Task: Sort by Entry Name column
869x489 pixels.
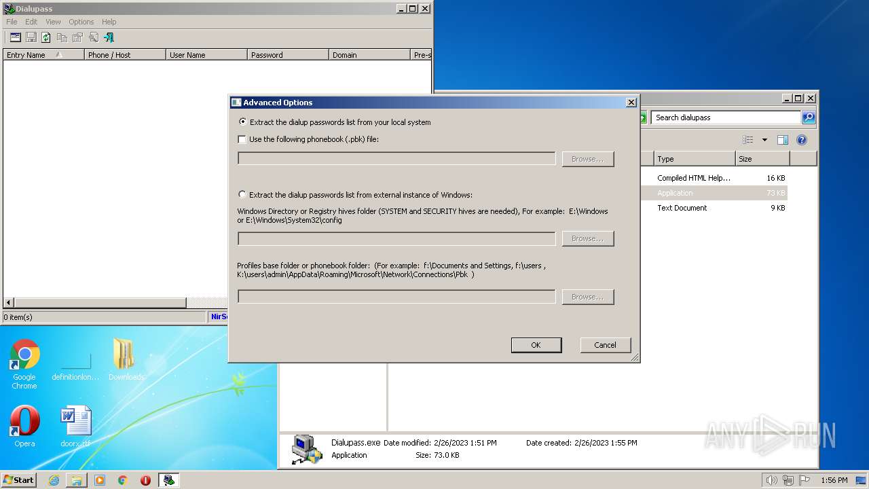Action: tap(43, 55)
